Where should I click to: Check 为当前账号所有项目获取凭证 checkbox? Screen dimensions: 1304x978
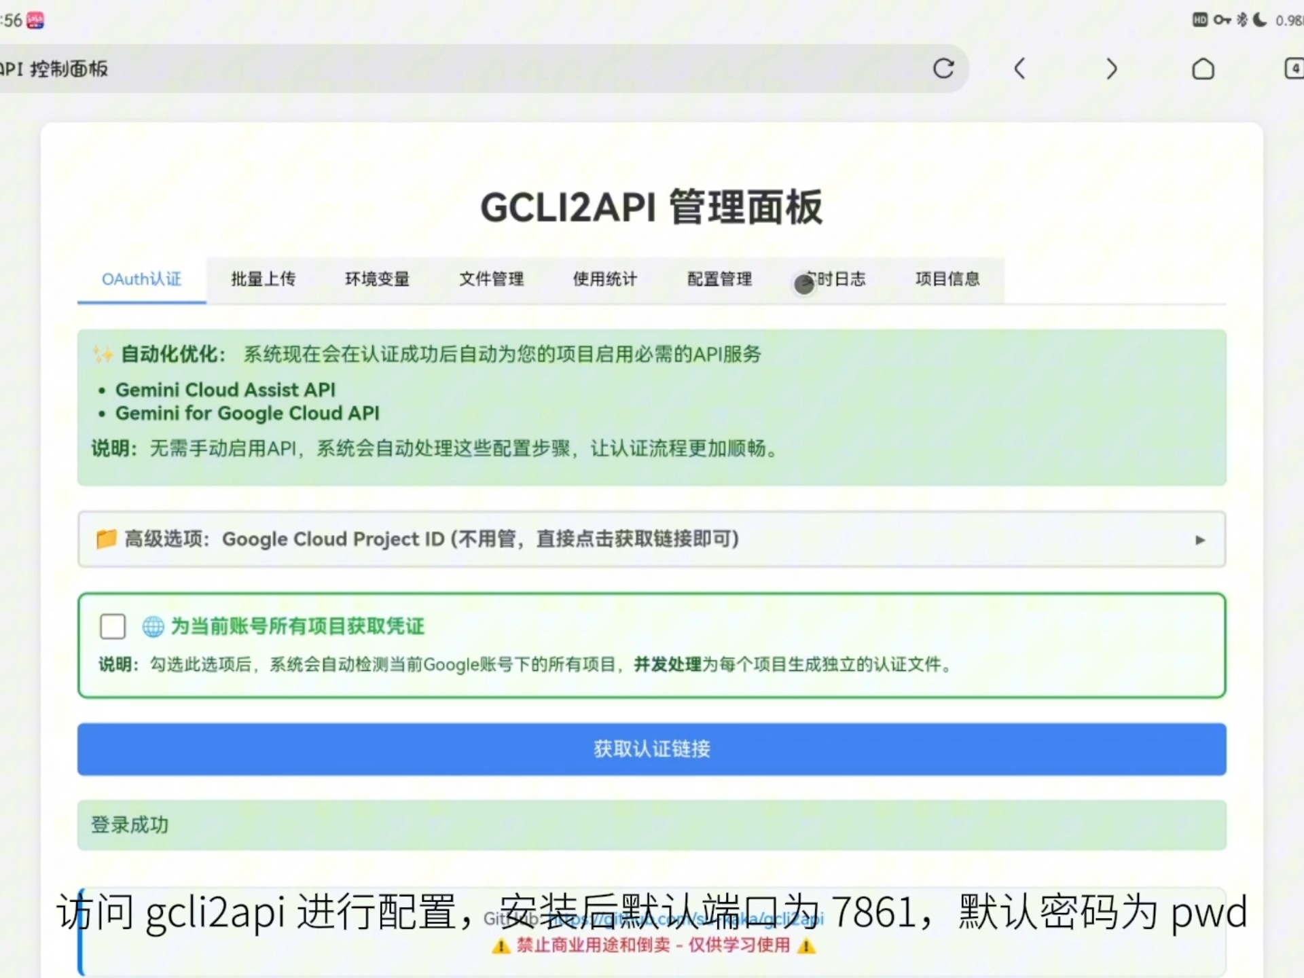pyautogui.click(x=113, y=626)
